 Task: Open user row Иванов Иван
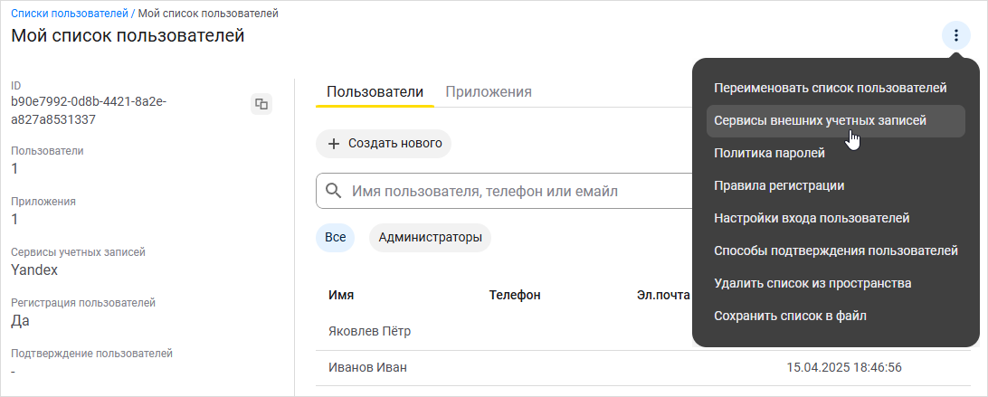point(642,367)
